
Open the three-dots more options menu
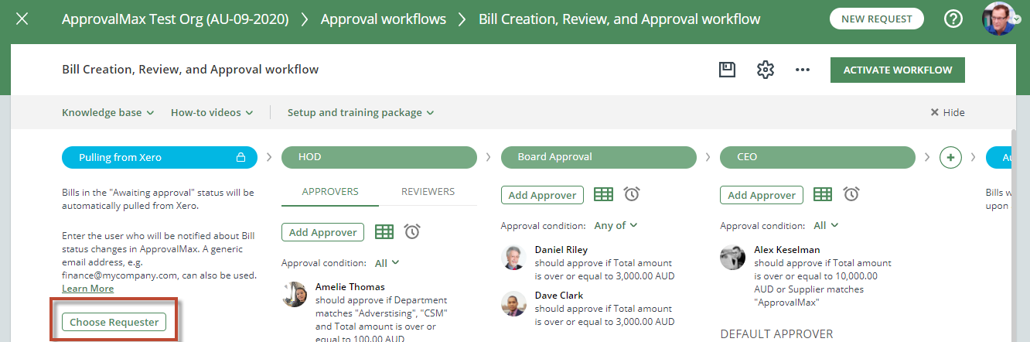point(803,70)
